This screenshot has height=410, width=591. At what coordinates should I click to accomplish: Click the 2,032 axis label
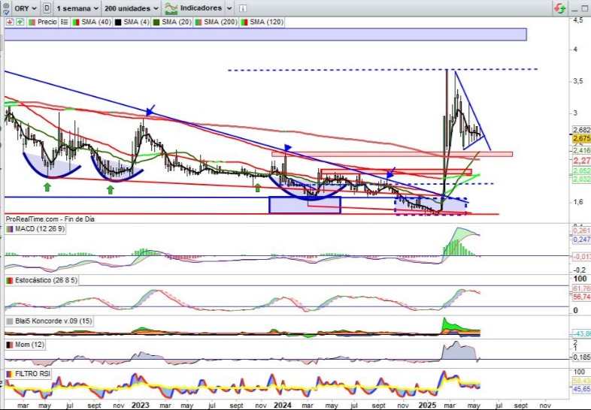tap(581, 179)
